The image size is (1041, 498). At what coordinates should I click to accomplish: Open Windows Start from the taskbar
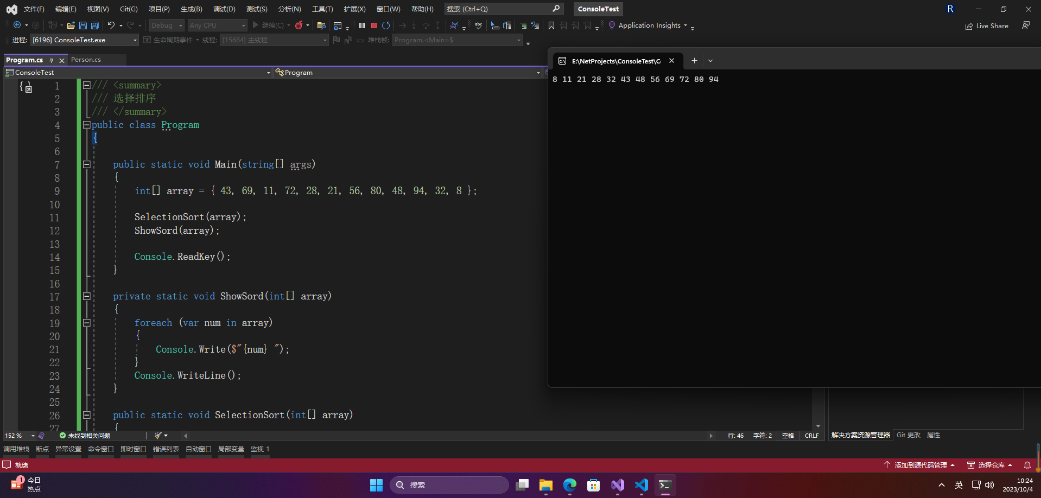coord(376,485)
